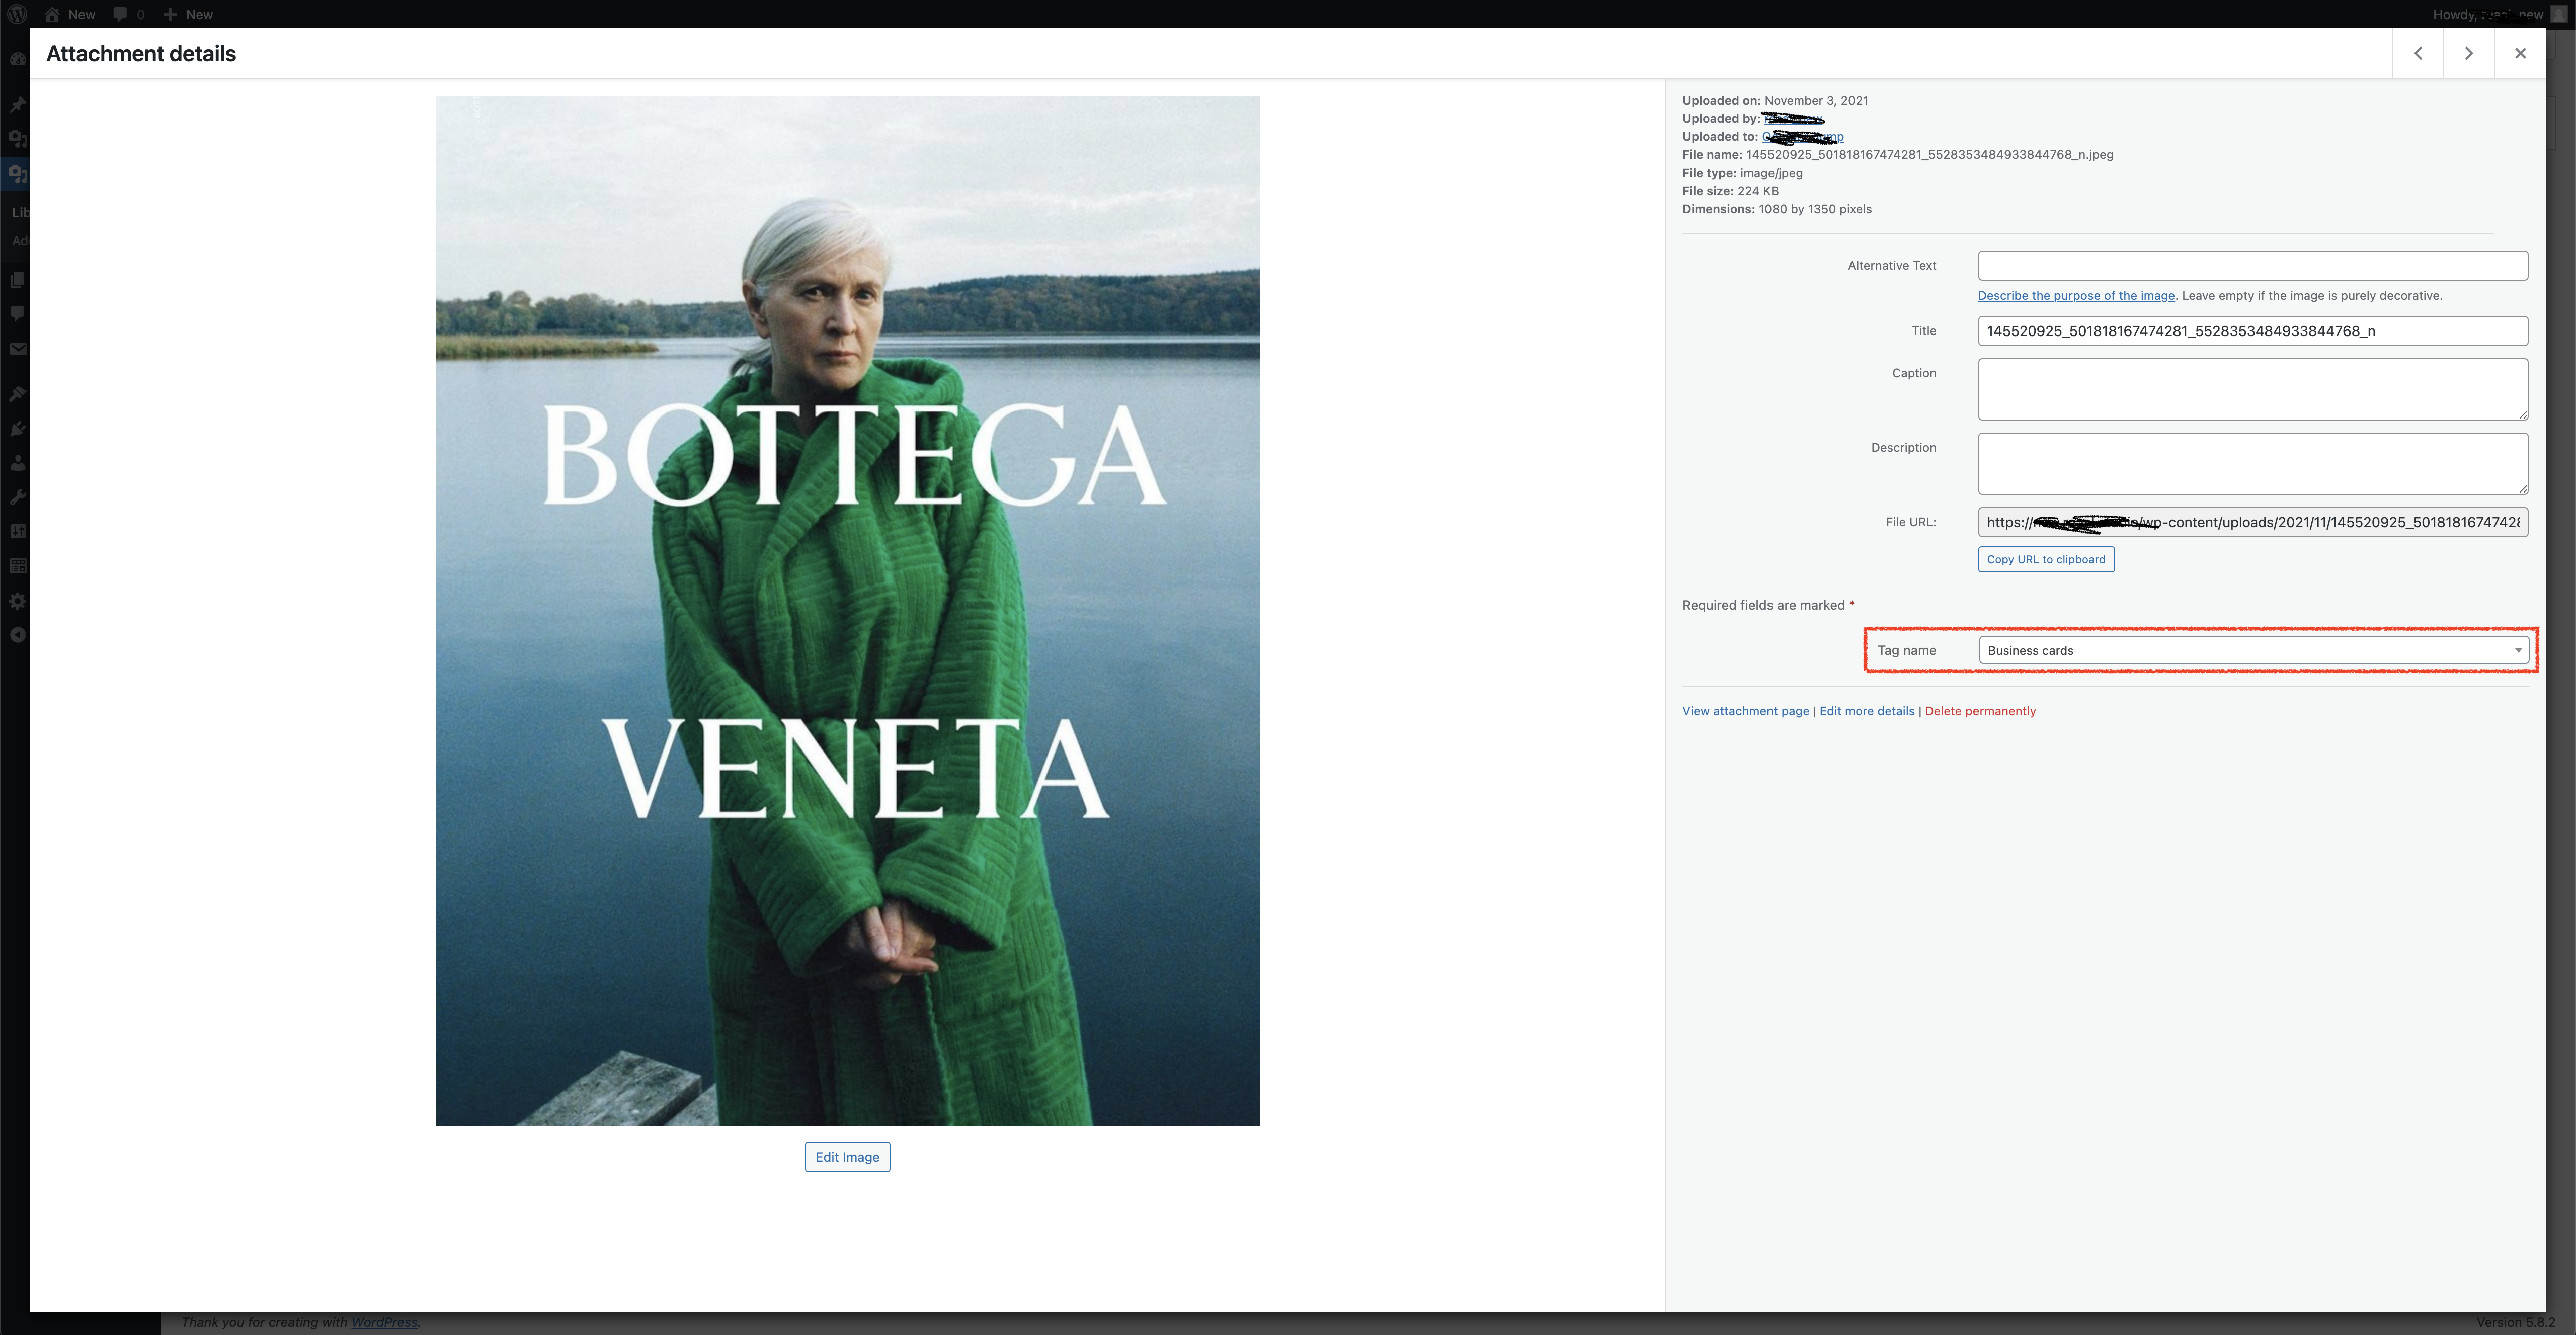This screenshot has width=2576, height=1335.
Task: Open Plugins plug icon in sidebar
Action: 17,429
